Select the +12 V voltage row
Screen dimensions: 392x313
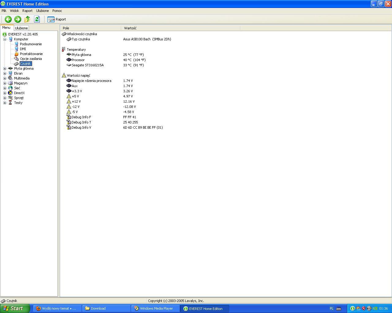coord(150,101)
